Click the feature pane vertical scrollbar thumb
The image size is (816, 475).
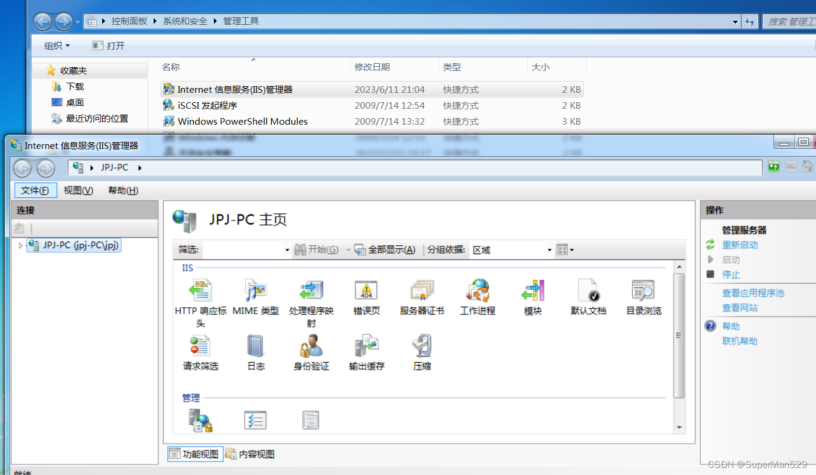pyautogui.click(x=679, y=334)
